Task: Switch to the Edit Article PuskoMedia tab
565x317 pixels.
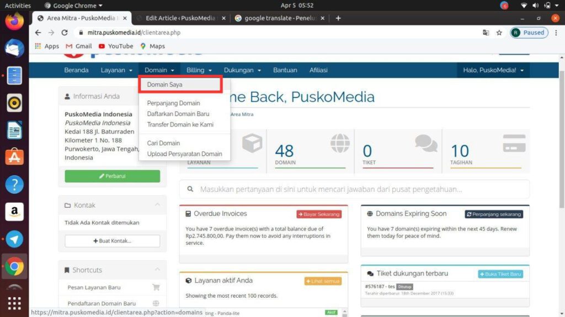Action: 180,18
